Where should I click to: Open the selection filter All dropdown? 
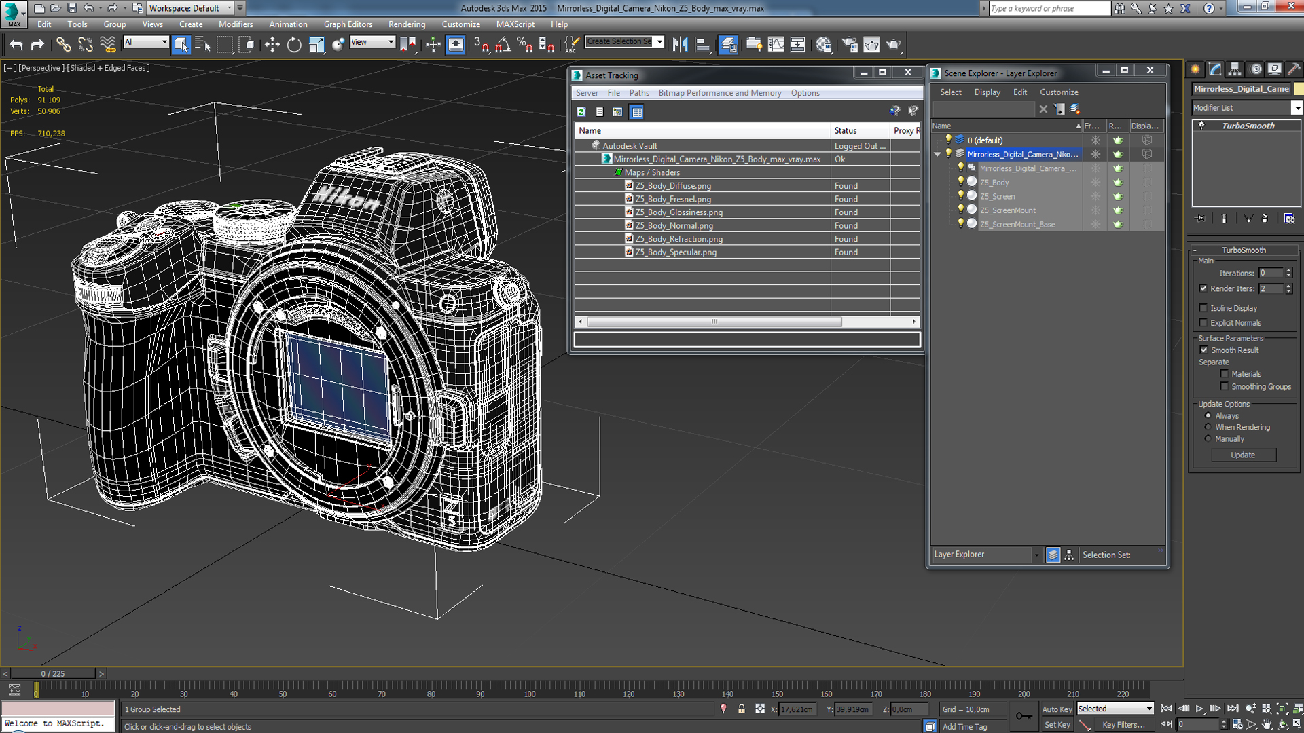tap(146, 42)
